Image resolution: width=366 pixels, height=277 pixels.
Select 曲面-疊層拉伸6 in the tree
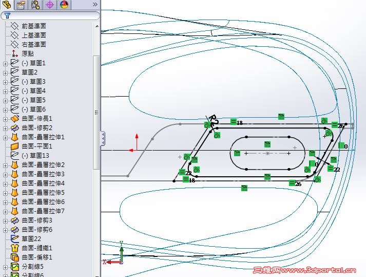[x=43, y=202]
